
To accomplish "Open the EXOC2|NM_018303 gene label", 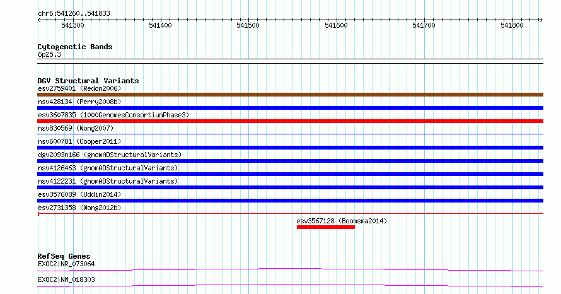I will coord(66,279).
